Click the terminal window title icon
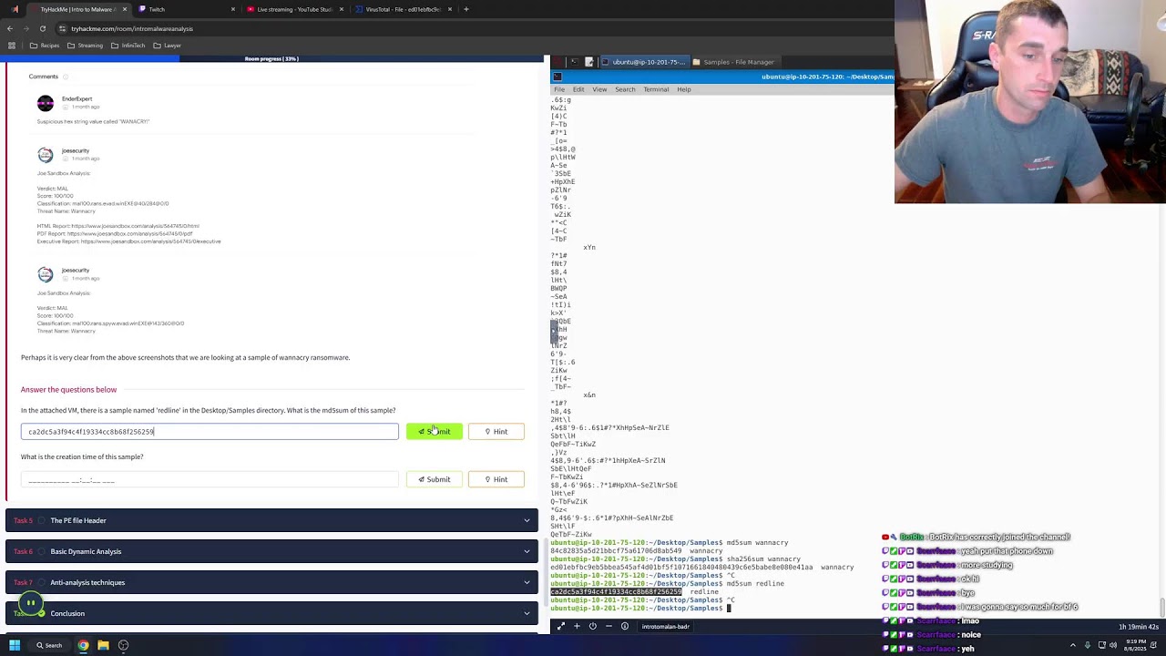The image size is (1166, 656). click(x=557, y=77)
